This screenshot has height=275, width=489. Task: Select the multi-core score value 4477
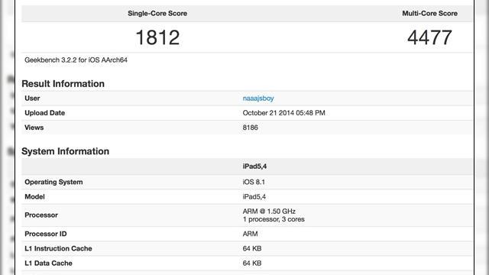tap(429, 37)
